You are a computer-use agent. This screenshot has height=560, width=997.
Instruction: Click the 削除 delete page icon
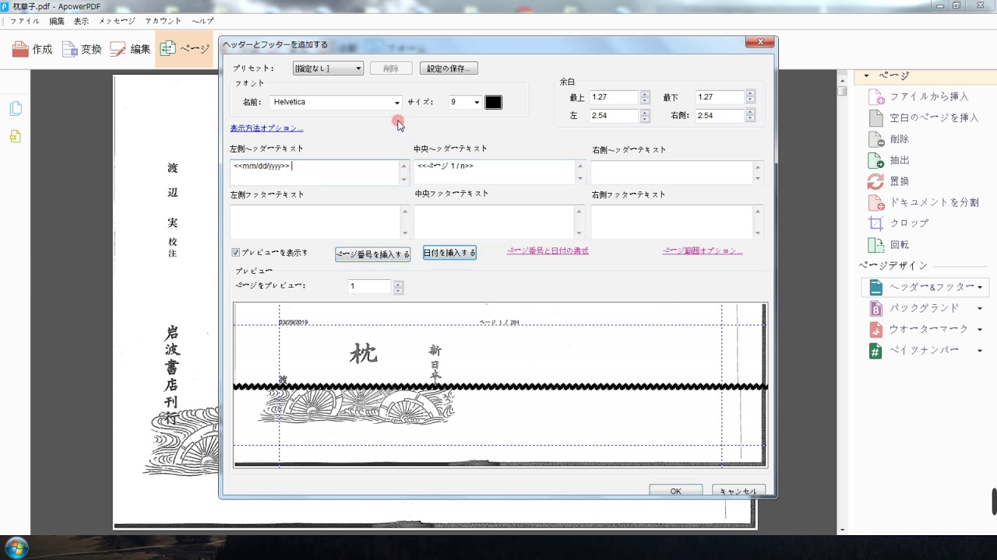point(876,139)
